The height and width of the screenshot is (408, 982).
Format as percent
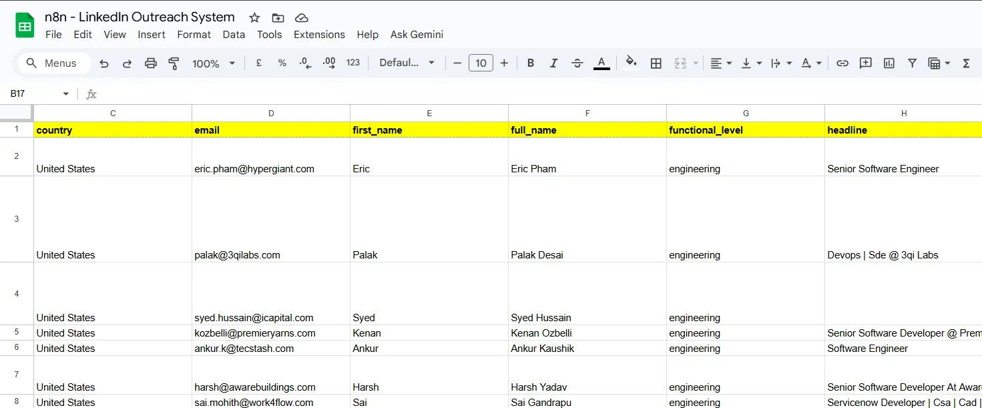[x=282, y=63]
